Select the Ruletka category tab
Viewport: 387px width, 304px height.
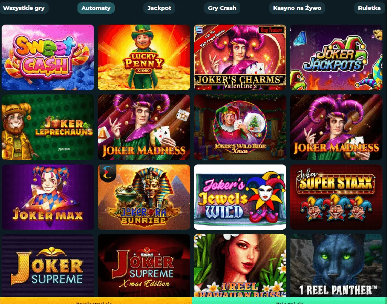tap(369, 8)
